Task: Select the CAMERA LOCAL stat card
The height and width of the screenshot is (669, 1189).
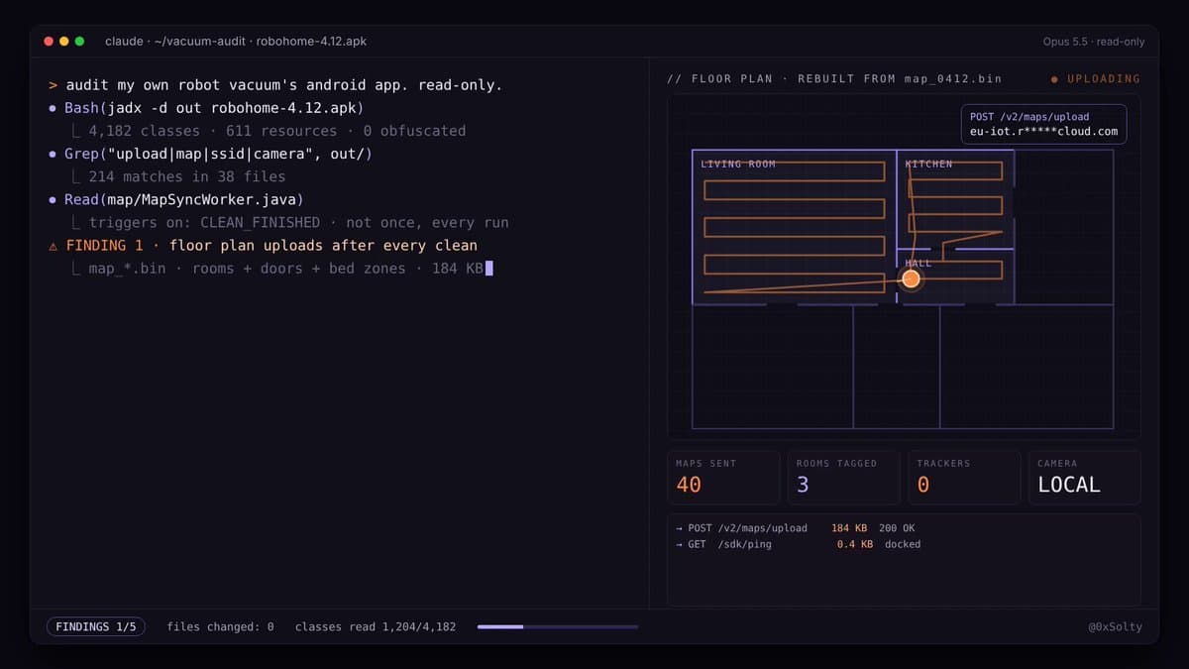Action: pos(1085,478)
